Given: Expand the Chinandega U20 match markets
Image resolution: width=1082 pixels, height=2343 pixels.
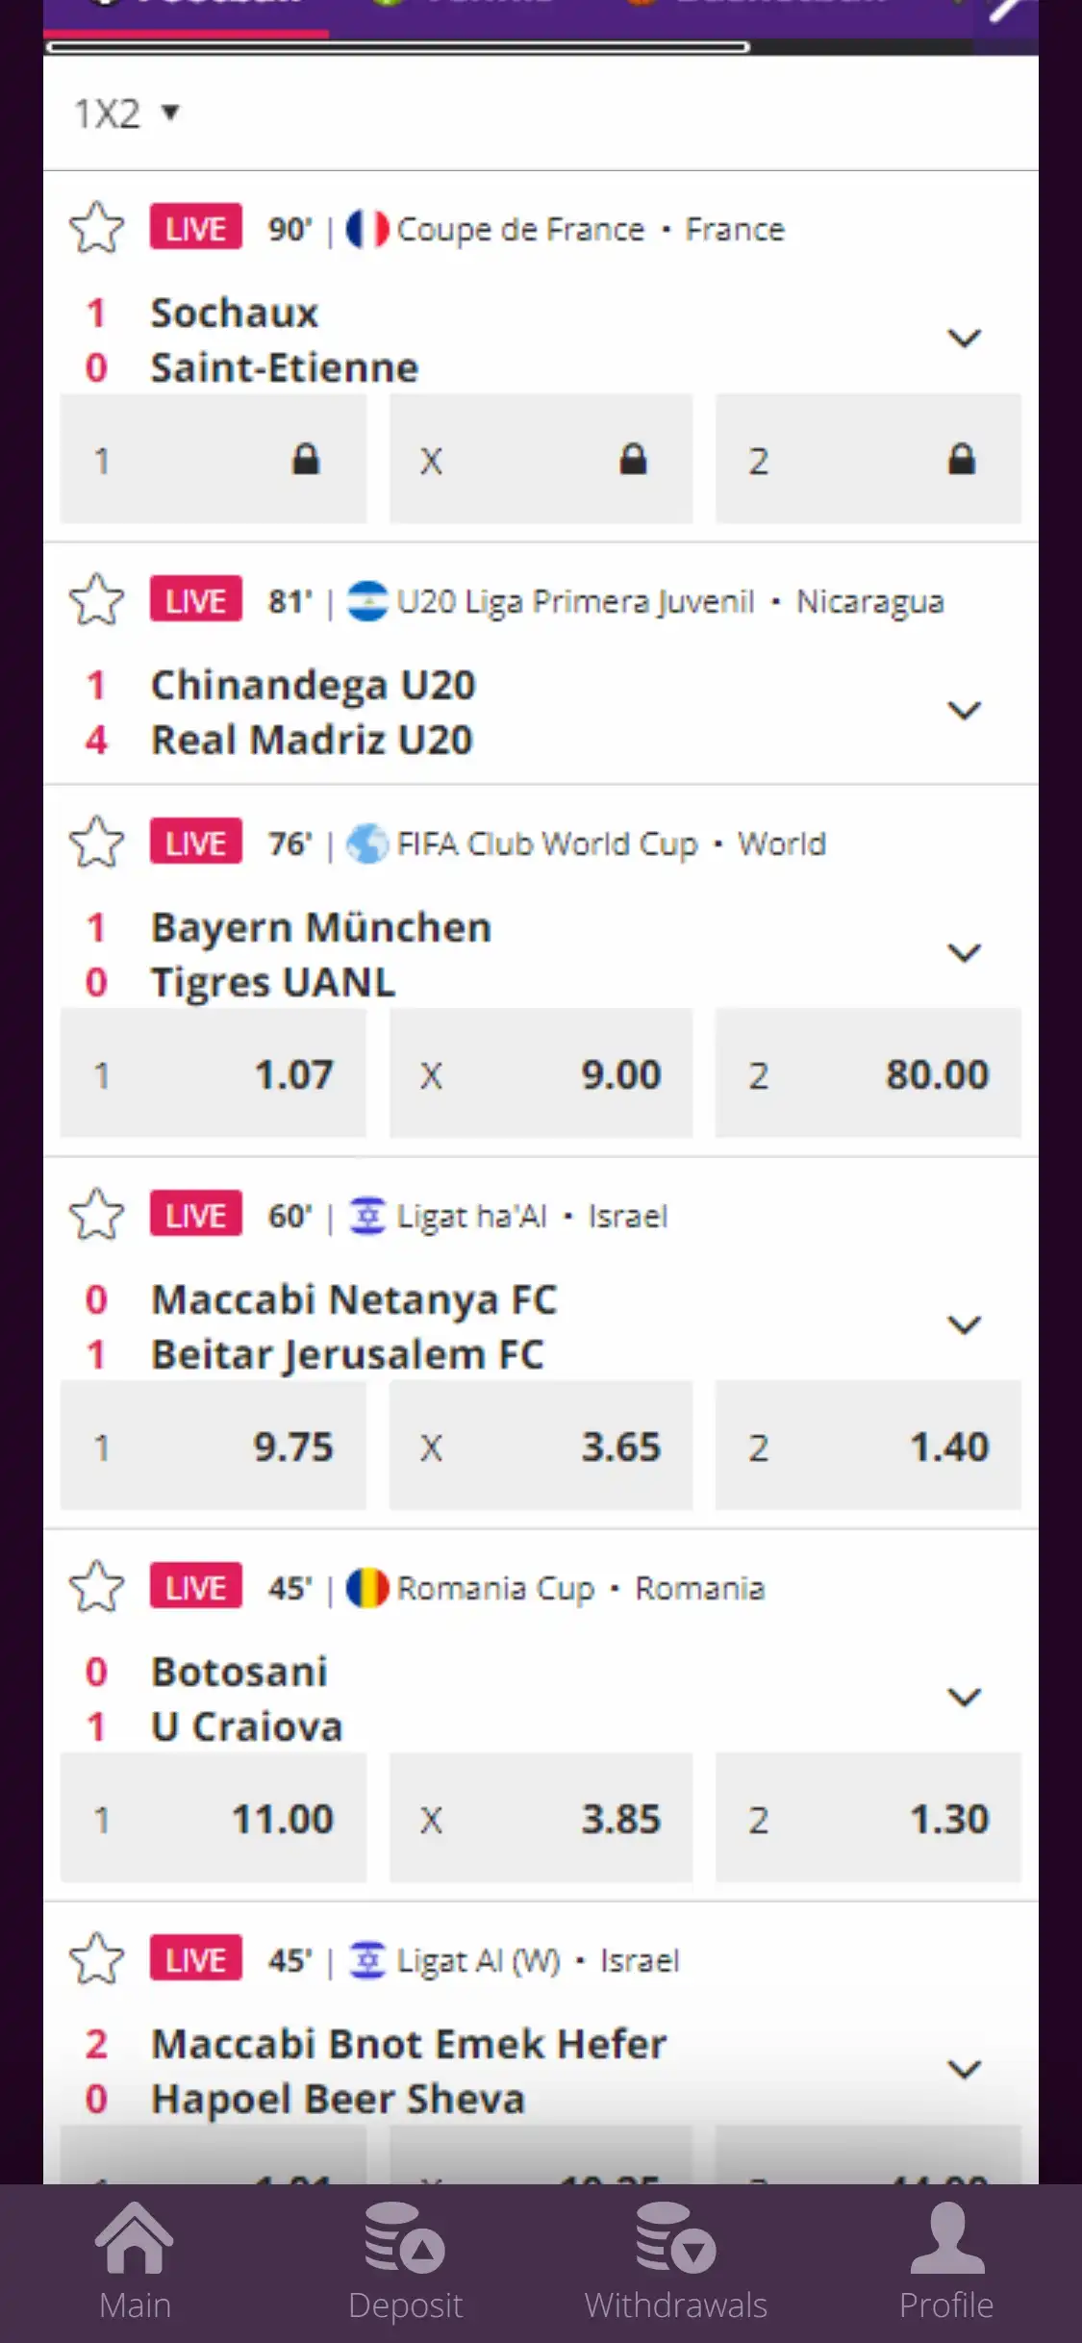Looking at the screenshot, I should [964, 711].
